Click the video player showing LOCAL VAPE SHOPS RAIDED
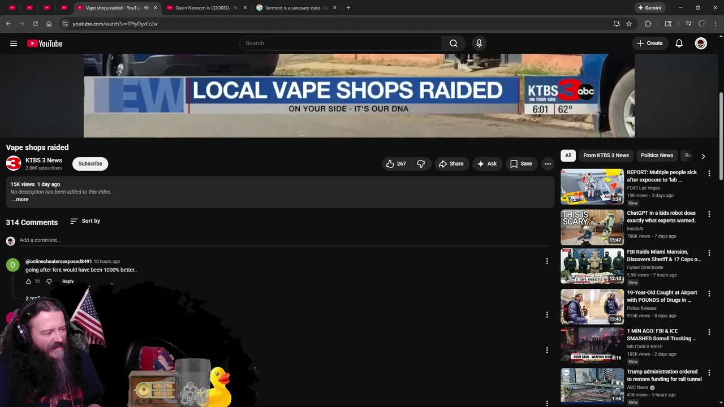 (359, 96)
